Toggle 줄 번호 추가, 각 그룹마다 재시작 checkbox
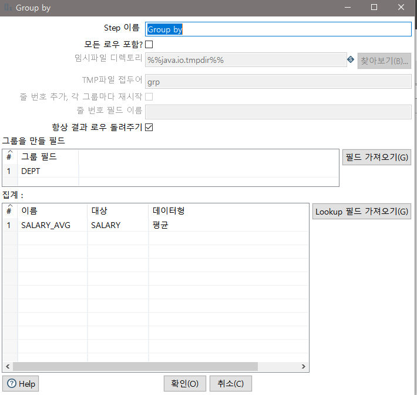Viewport: 417px width, 395px height. [x=149, y=97]
